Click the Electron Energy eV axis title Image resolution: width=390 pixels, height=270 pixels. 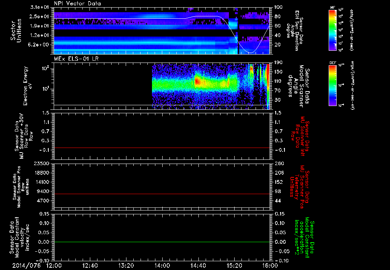tap(27, 86)
